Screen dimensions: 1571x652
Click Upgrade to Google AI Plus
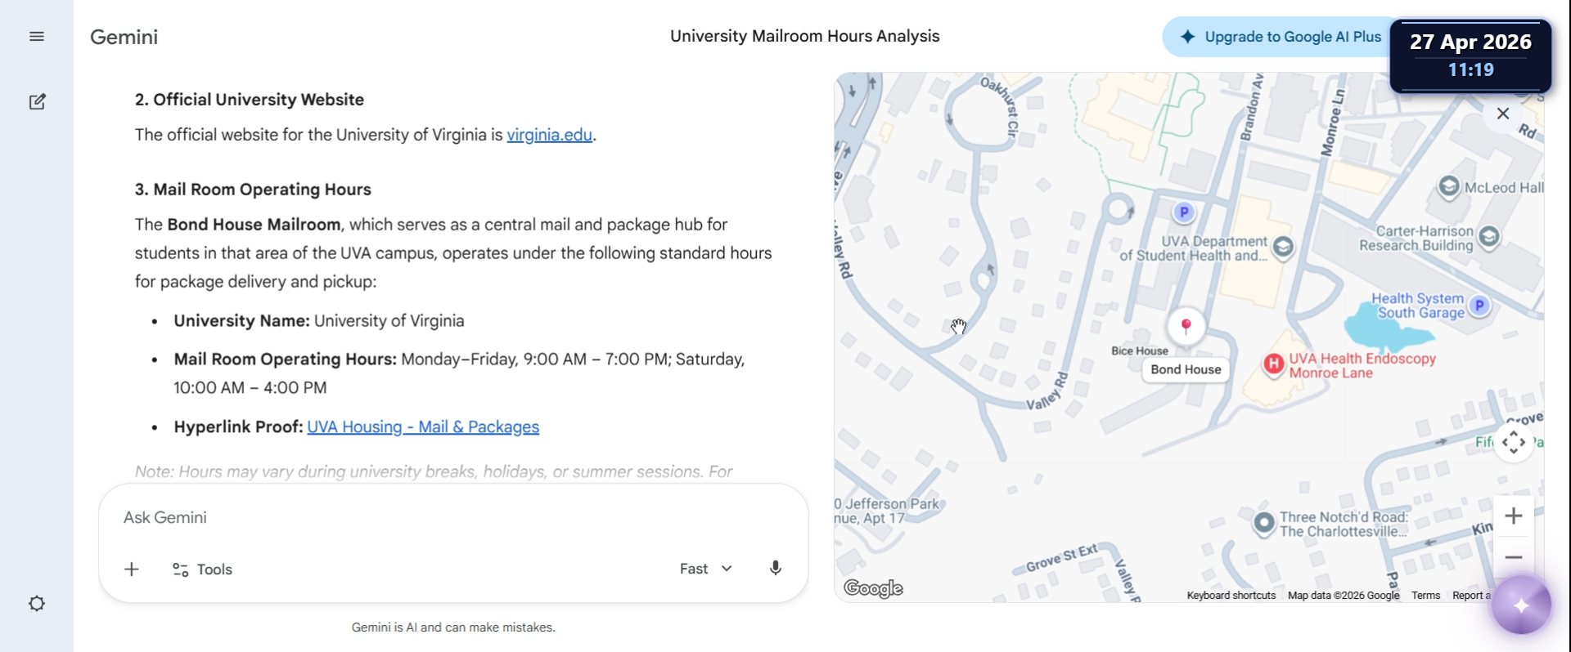point(1281,37)
